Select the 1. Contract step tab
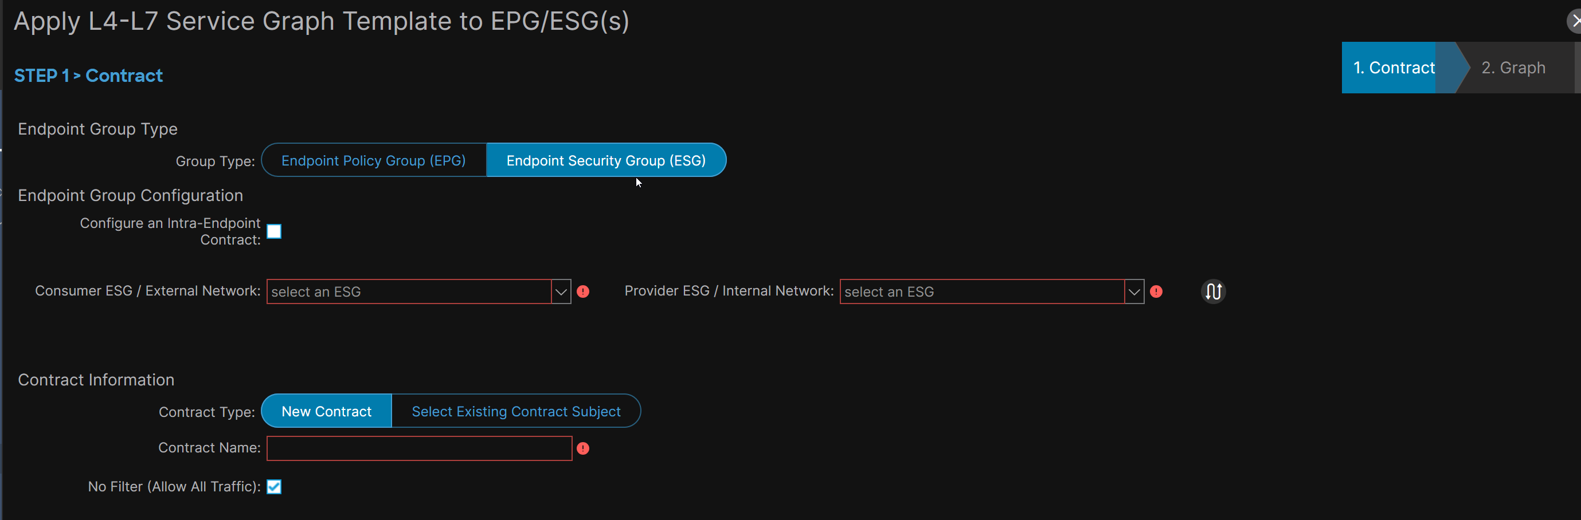This screenshot has width=1581, height=520. pos(1395,68)
